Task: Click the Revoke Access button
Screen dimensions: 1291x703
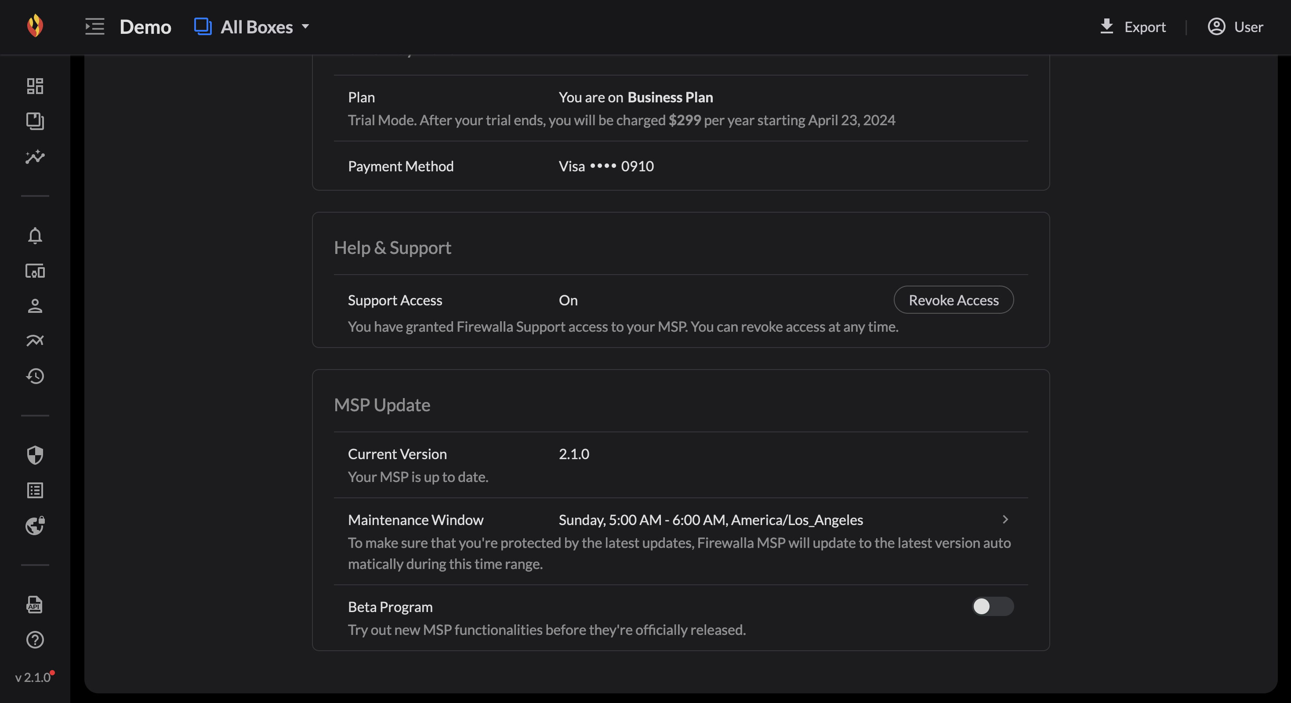Action: [x=954, y=300]
